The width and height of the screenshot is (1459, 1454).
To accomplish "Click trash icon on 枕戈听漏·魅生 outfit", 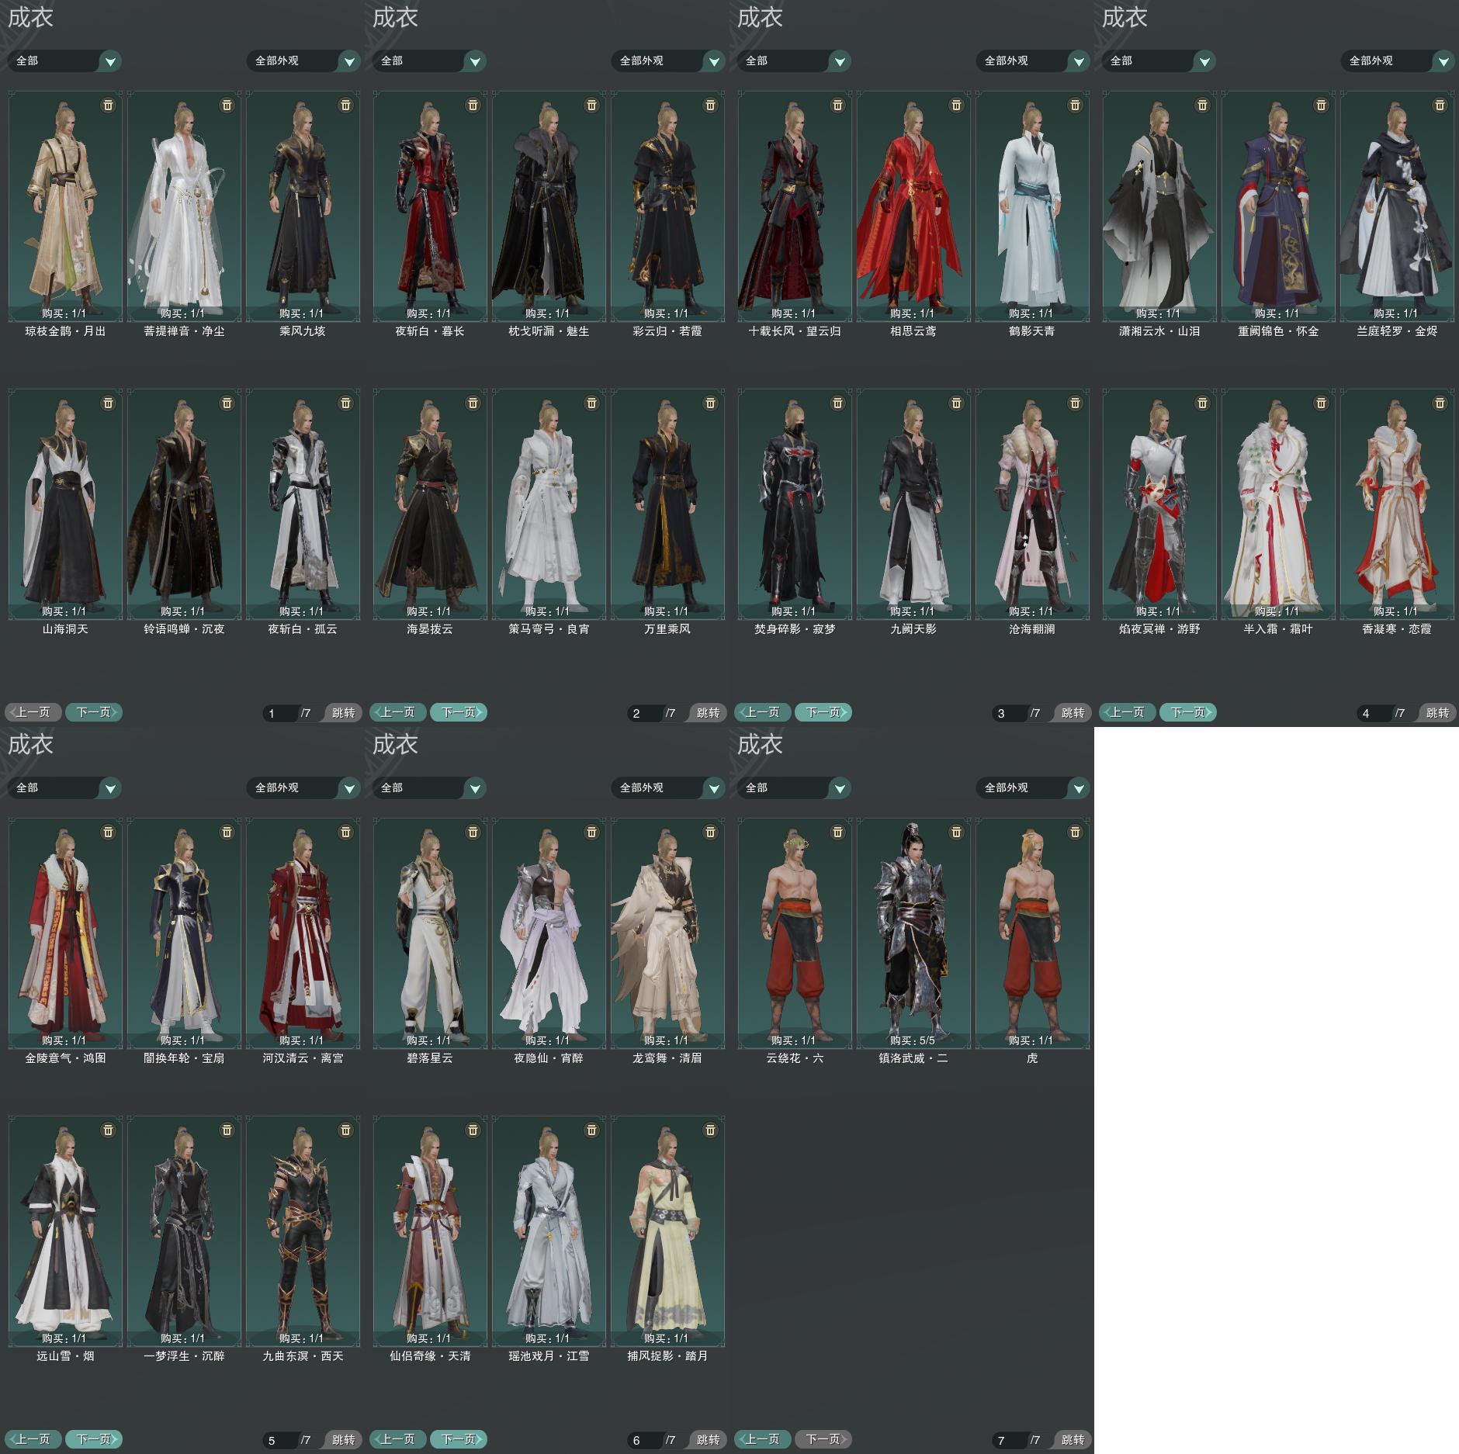I will click(591, 105).
